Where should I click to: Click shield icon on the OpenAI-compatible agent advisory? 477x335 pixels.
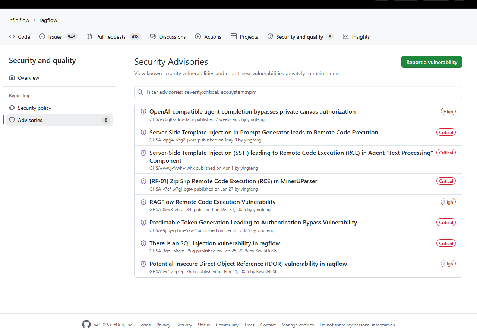(x=143, y=112)
